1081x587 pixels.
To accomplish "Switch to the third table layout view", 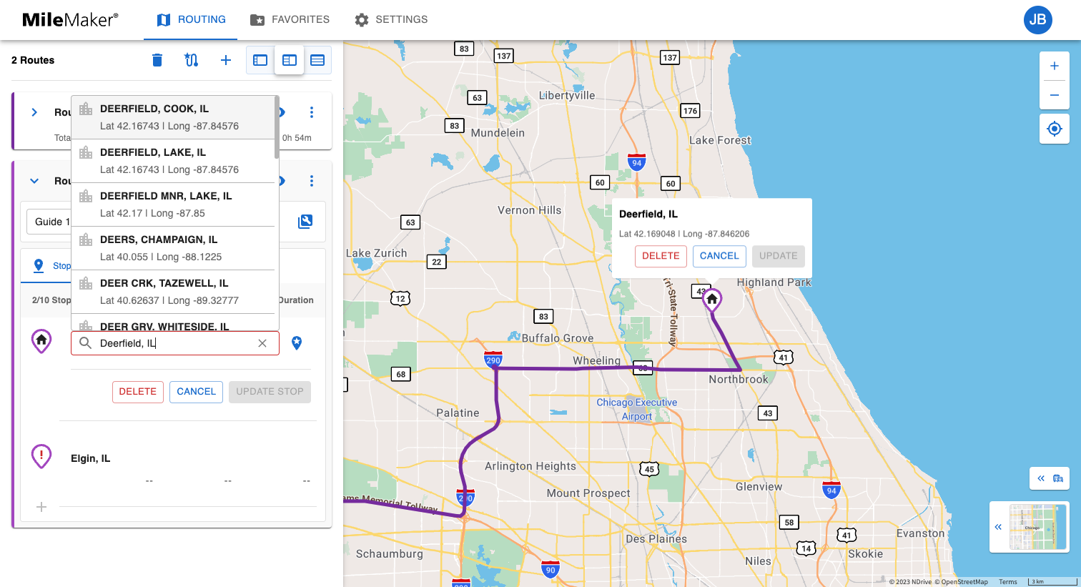I will pyautogui.click(x=317, y=60).
